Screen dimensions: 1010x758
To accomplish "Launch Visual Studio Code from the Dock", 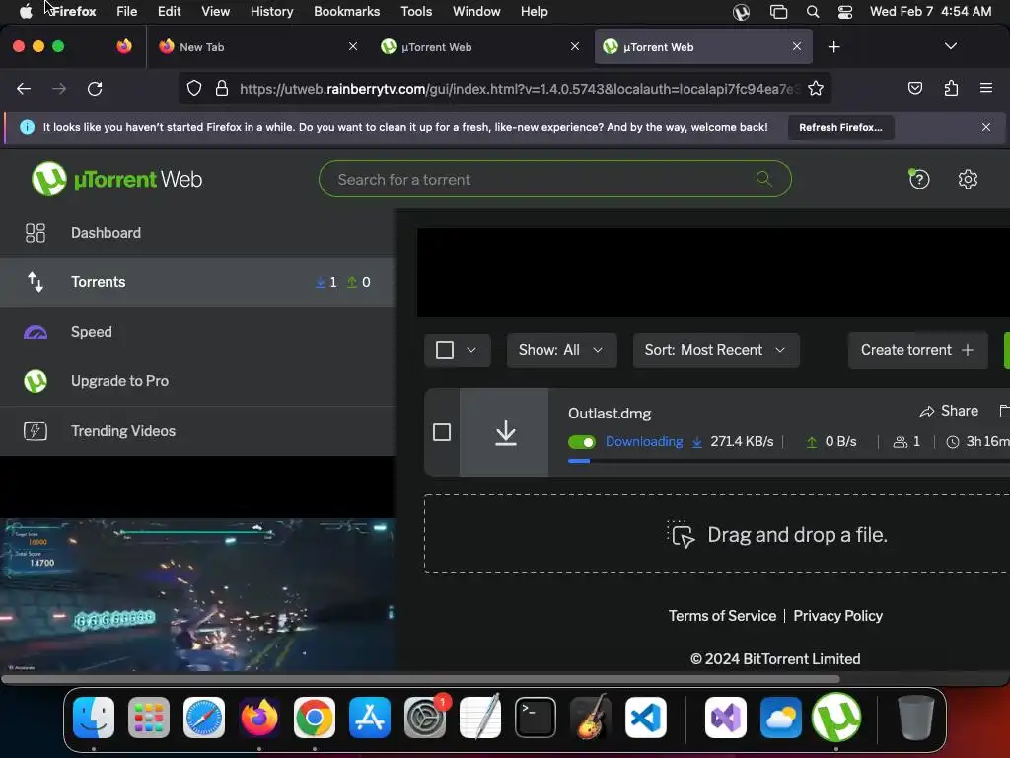I will tap(645, 717).
